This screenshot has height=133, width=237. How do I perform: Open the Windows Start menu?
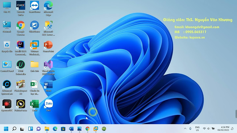point(6,129)
